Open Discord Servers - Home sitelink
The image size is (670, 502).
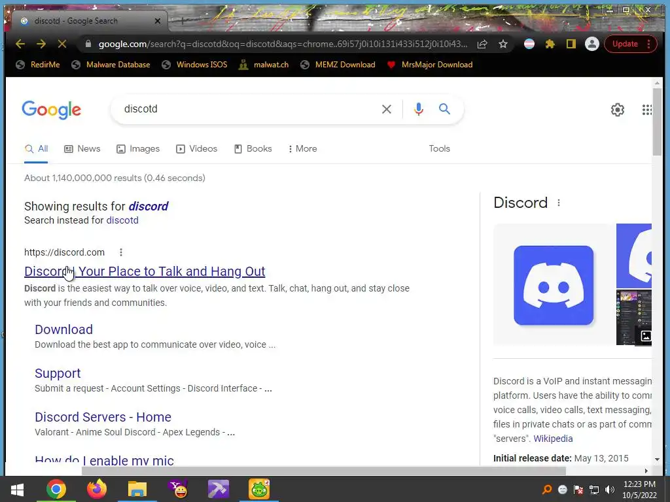pos(103,417)
